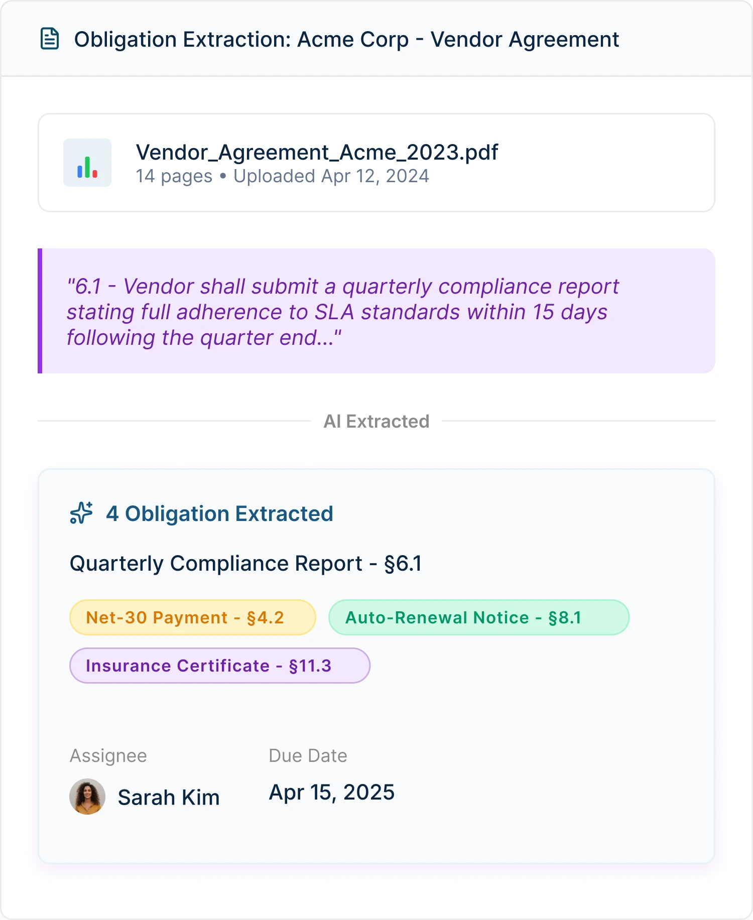This screenshot has width=753, height=920.
Task: Click Sarah Kim's name to change assignee
Action: (169, 797)
